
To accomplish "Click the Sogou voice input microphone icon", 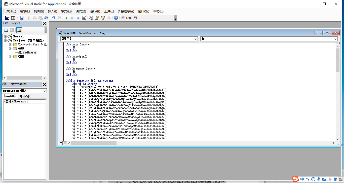I will pyautogui.click(x=319, y=179).
